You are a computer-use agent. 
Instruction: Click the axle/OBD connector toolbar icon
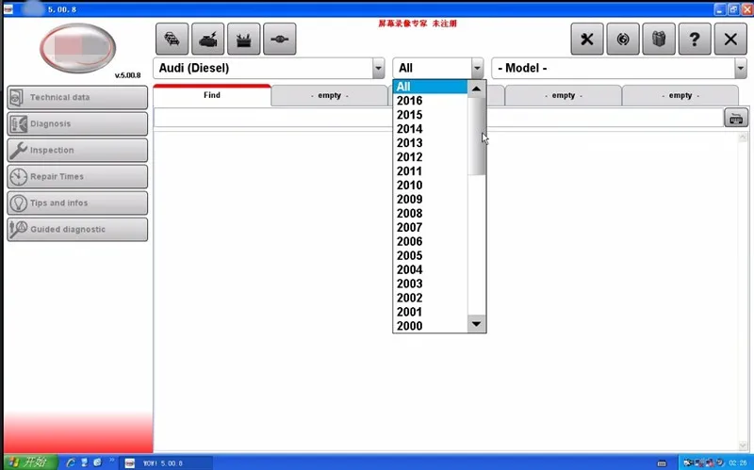point(279,39)
